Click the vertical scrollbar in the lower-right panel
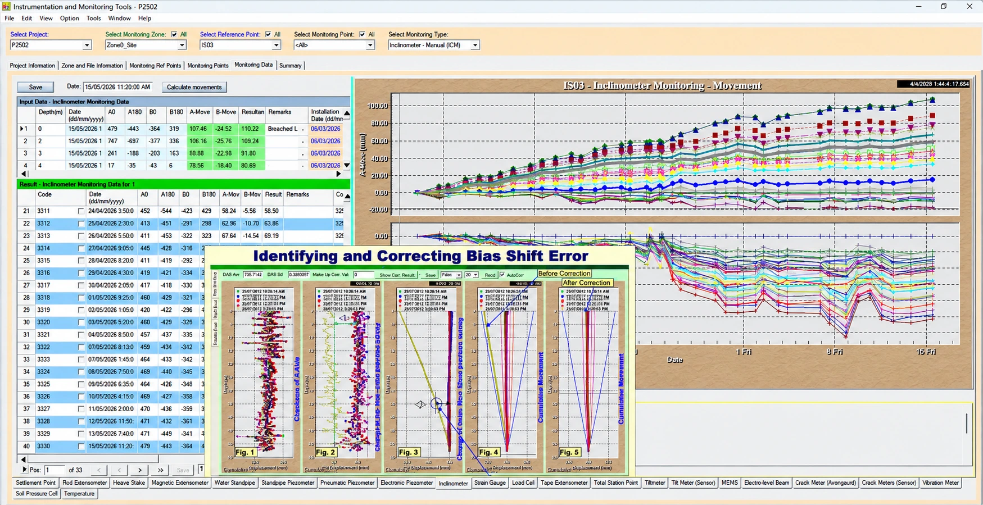The image size is (983, 505). tap(967, 423)
